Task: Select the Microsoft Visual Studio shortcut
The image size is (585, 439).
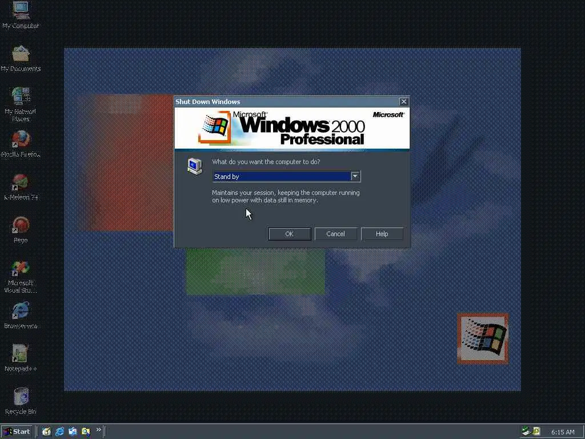Action: click(x=21, y=277)
